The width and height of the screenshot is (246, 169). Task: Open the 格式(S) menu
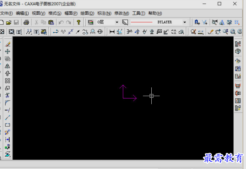pyautogui.click(x=55, y=13)
